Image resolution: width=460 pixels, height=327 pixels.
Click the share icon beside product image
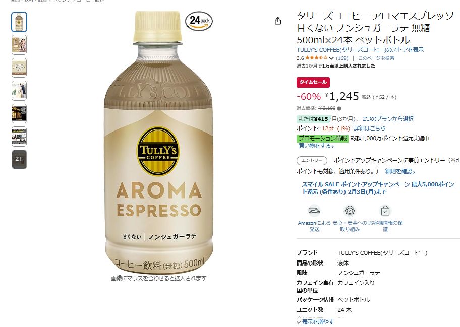[x=278, y=21]
